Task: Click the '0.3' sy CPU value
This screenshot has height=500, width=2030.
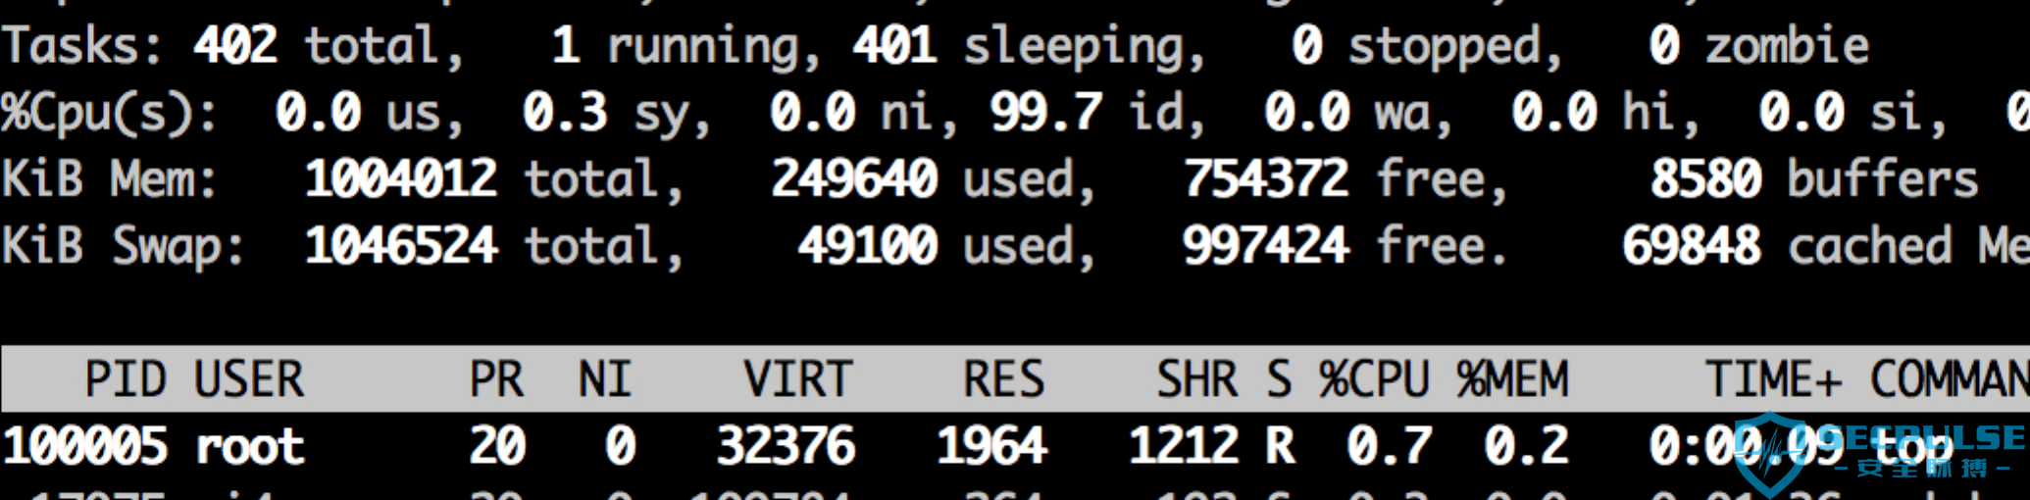Action: (564, 112)
